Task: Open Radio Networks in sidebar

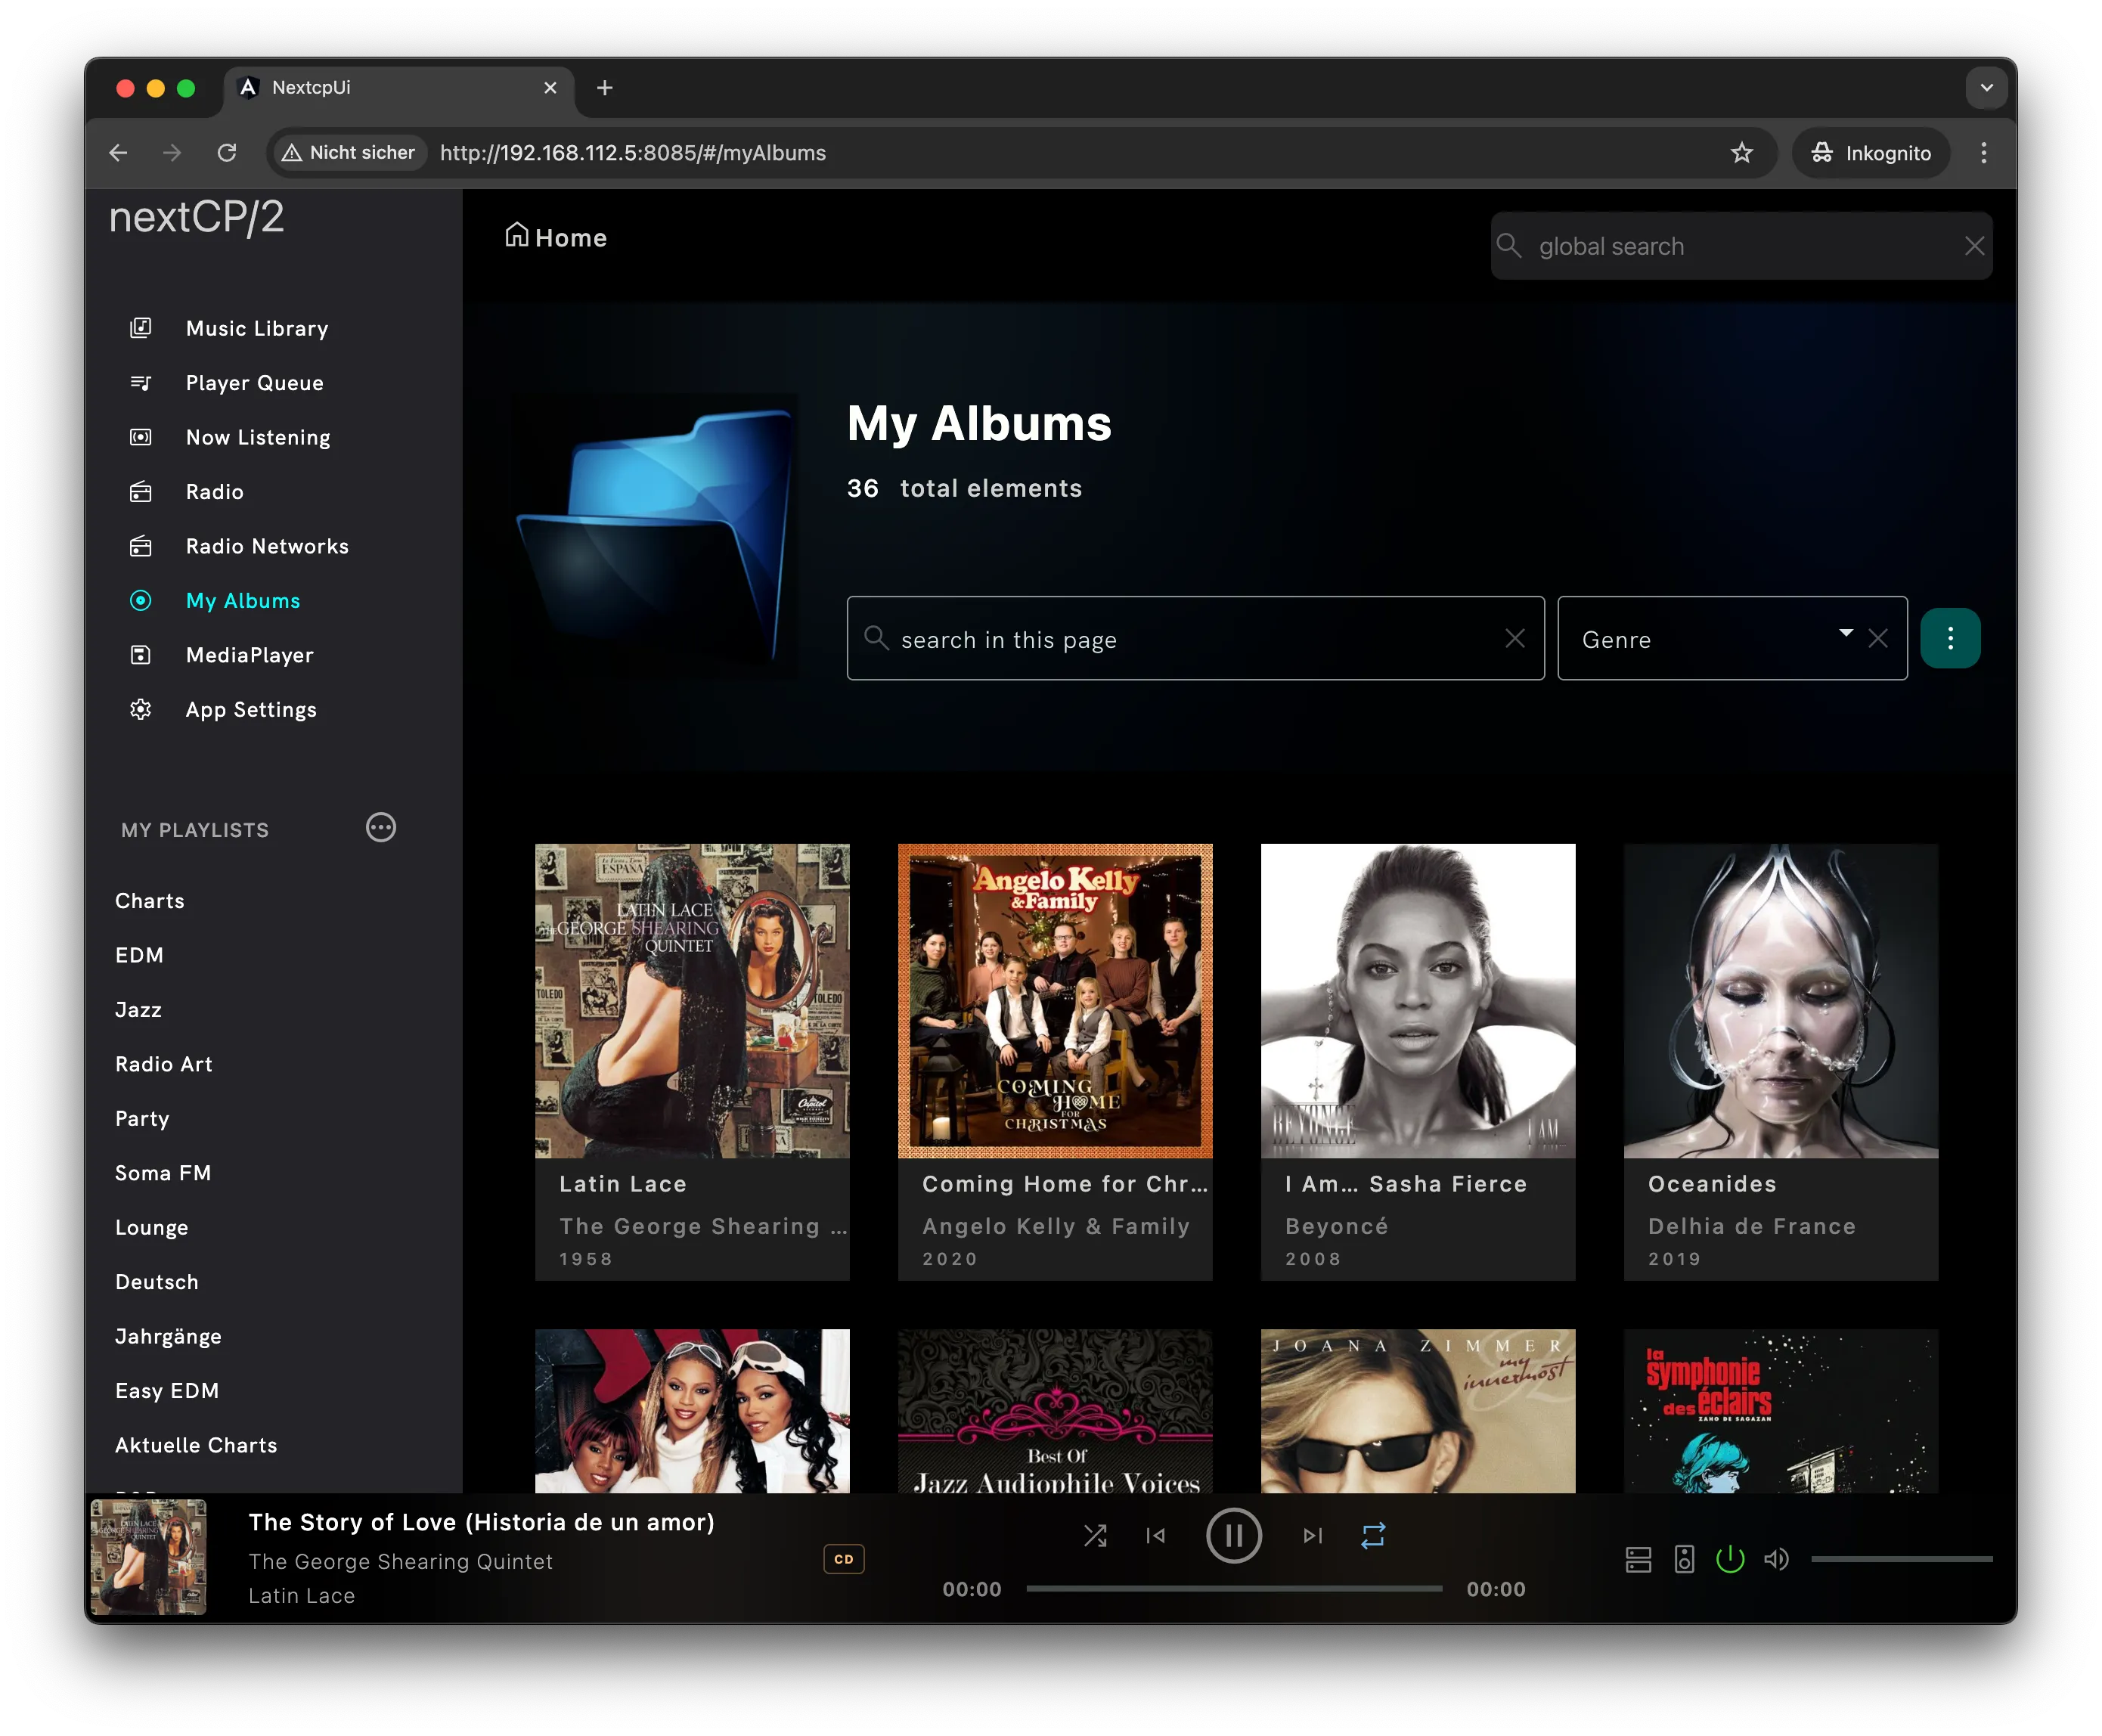Action: coord(267,546)
